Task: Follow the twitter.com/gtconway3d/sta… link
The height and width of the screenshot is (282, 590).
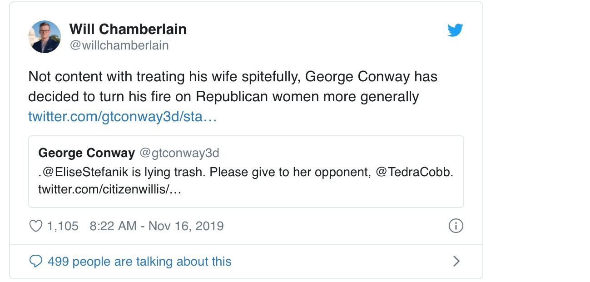Action: tap(122, 117)
